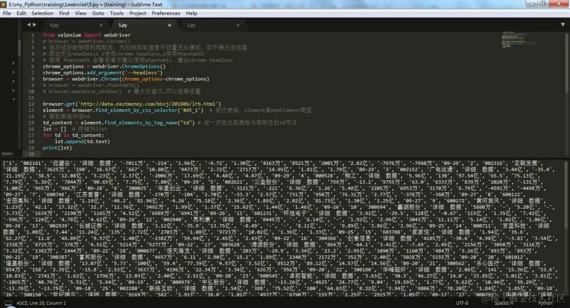Click line number 1 in the gutter
The width and height of the screenshot is (570, 308).
(x=33, y=35)
